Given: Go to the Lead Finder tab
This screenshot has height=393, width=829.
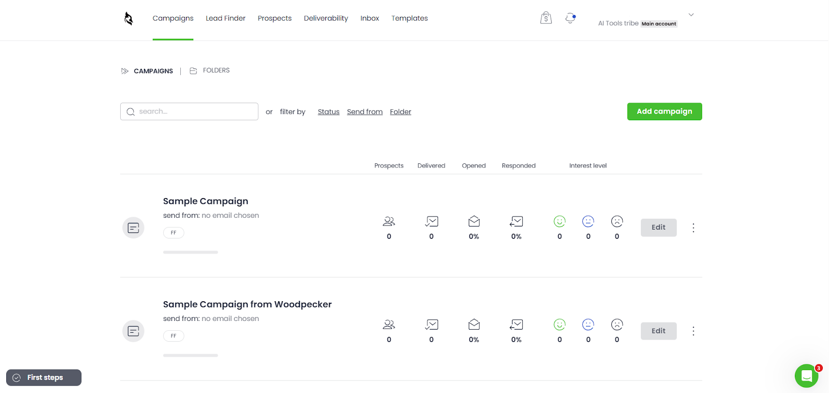Looking at the screenshot, I should 225,18.
